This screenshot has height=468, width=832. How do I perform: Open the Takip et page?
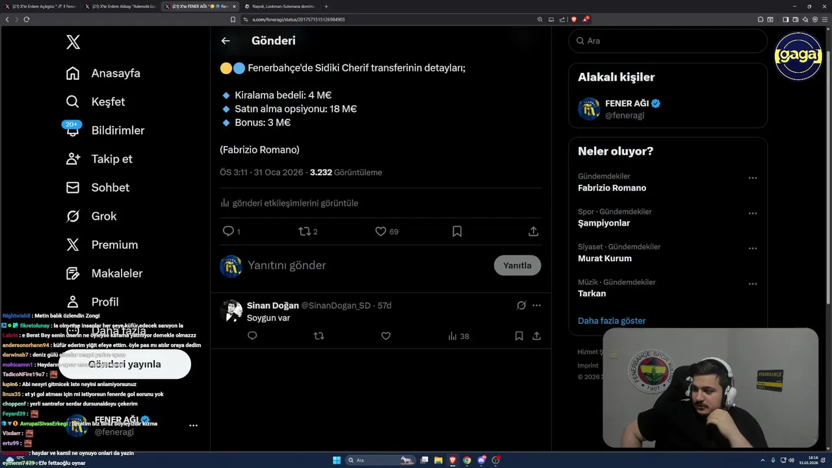click(99, 159)
